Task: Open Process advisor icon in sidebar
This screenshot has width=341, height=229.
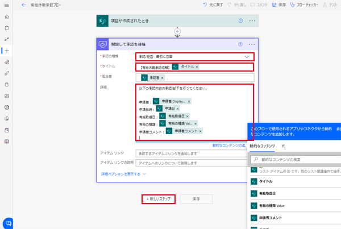Action: coord(7,119)
